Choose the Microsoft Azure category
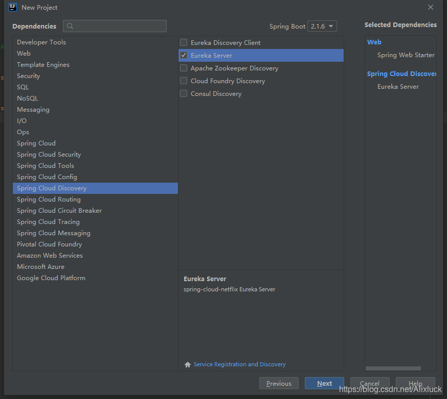 click(x=95, y=267)
